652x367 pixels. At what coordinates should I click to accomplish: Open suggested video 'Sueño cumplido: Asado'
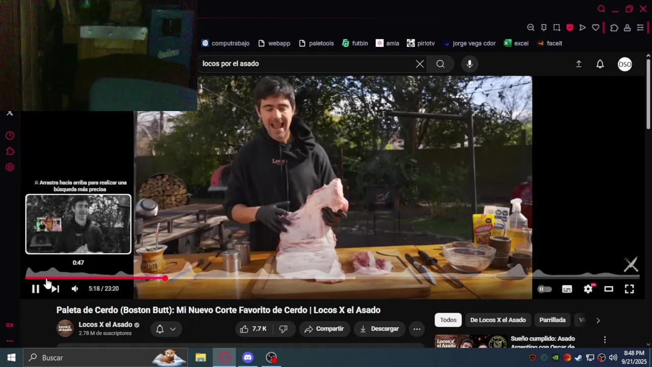542,343
